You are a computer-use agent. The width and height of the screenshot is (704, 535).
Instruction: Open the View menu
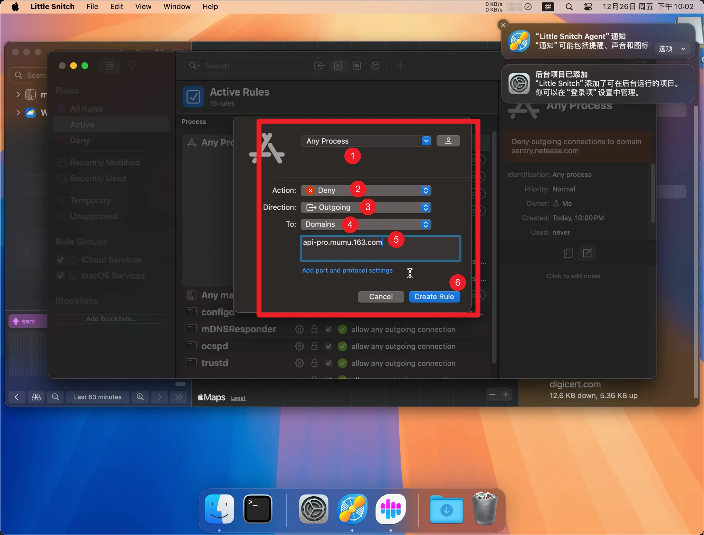(x=143, y=6)
